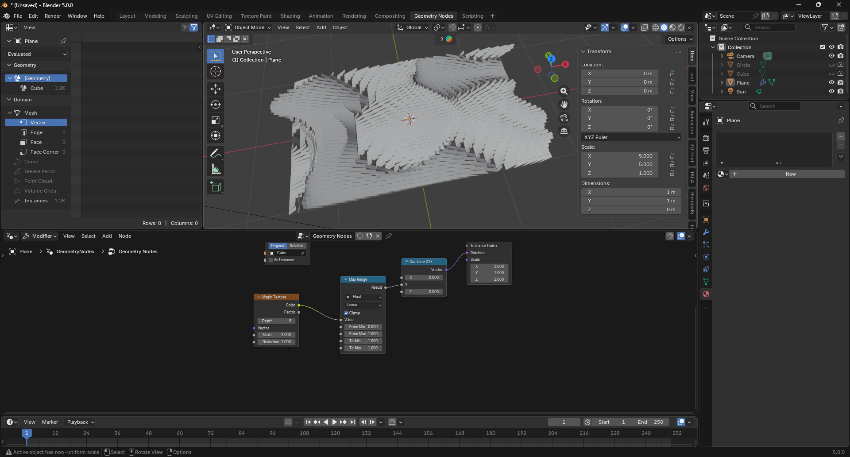This screenshot has height=457, width=850.
Task: Check the As Instance option
Action: click(x=271, y=260)
